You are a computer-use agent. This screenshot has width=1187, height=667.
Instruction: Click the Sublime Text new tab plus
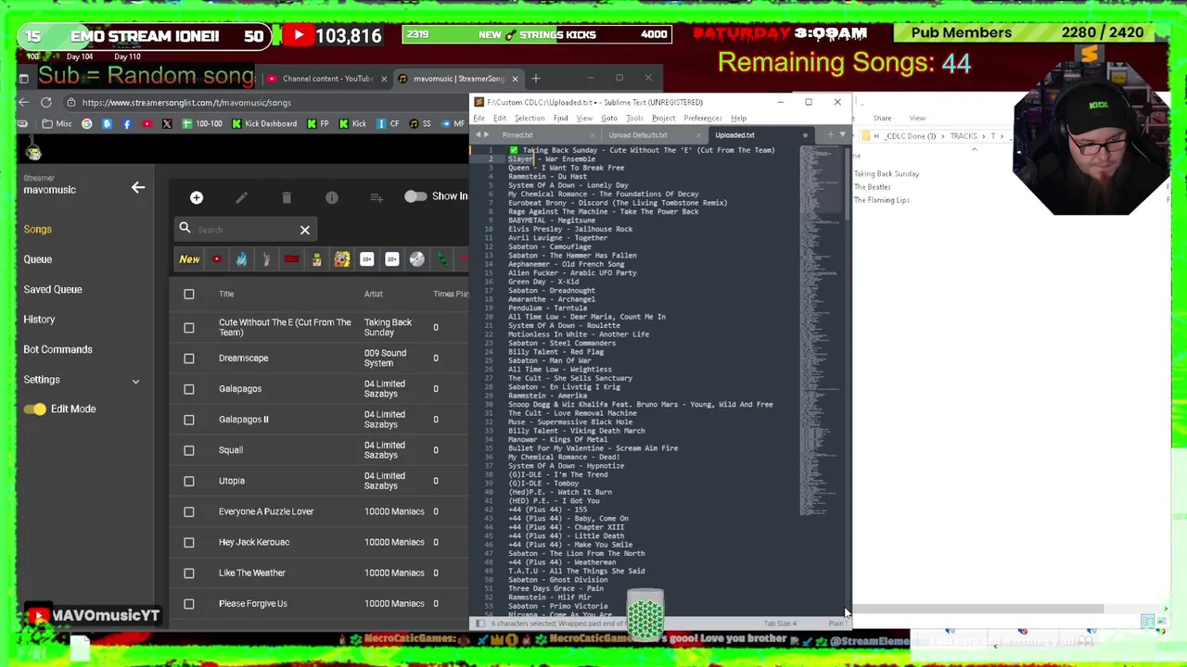click(830, 135)
